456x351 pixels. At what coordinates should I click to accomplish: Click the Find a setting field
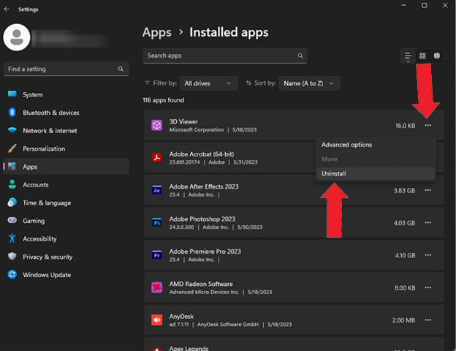pyautogui.click(x=66, y=69)
